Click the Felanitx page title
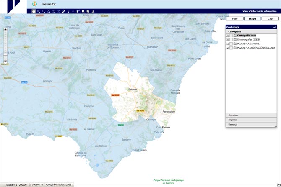The height and width of the screenshot is (187, 281). pyautogui.click(x=49, y=4)
